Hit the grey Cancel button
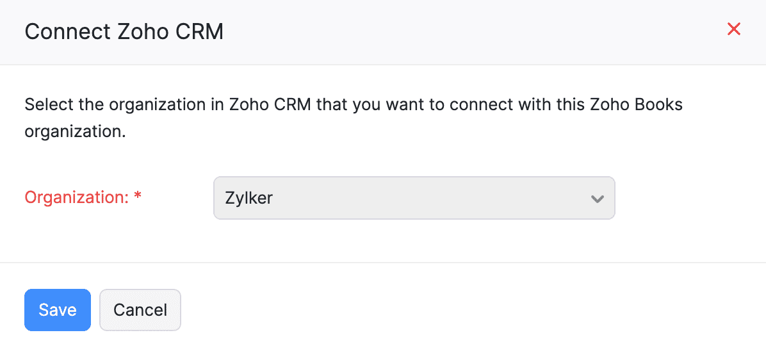 point(140,310)
